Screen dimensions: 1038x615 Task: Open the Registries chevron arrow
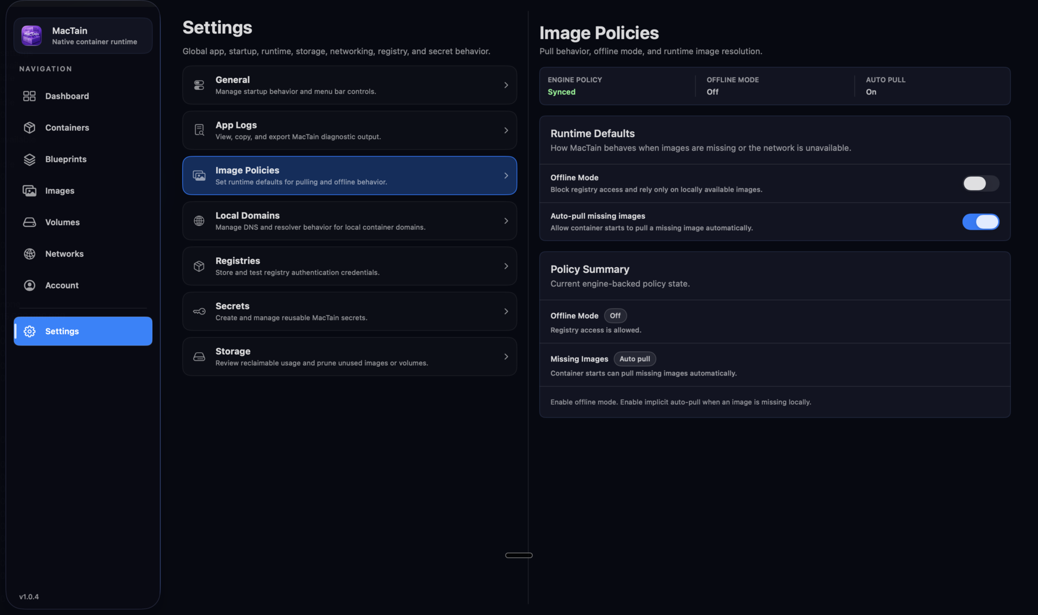[506, 266]
